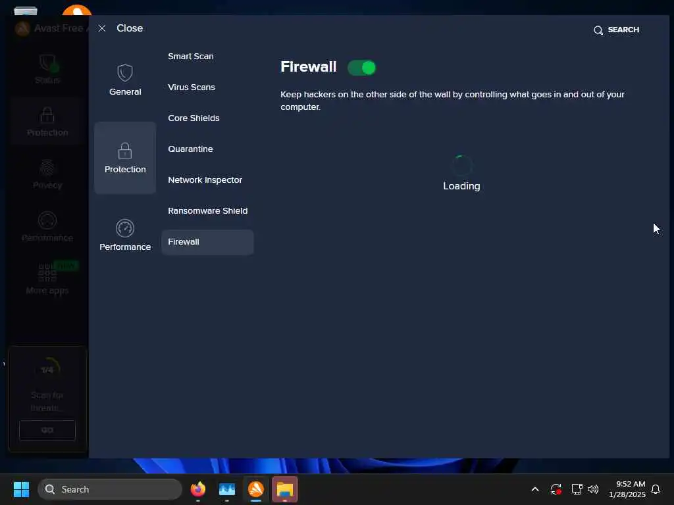Select the Firewall settings entry

(207, 242)
